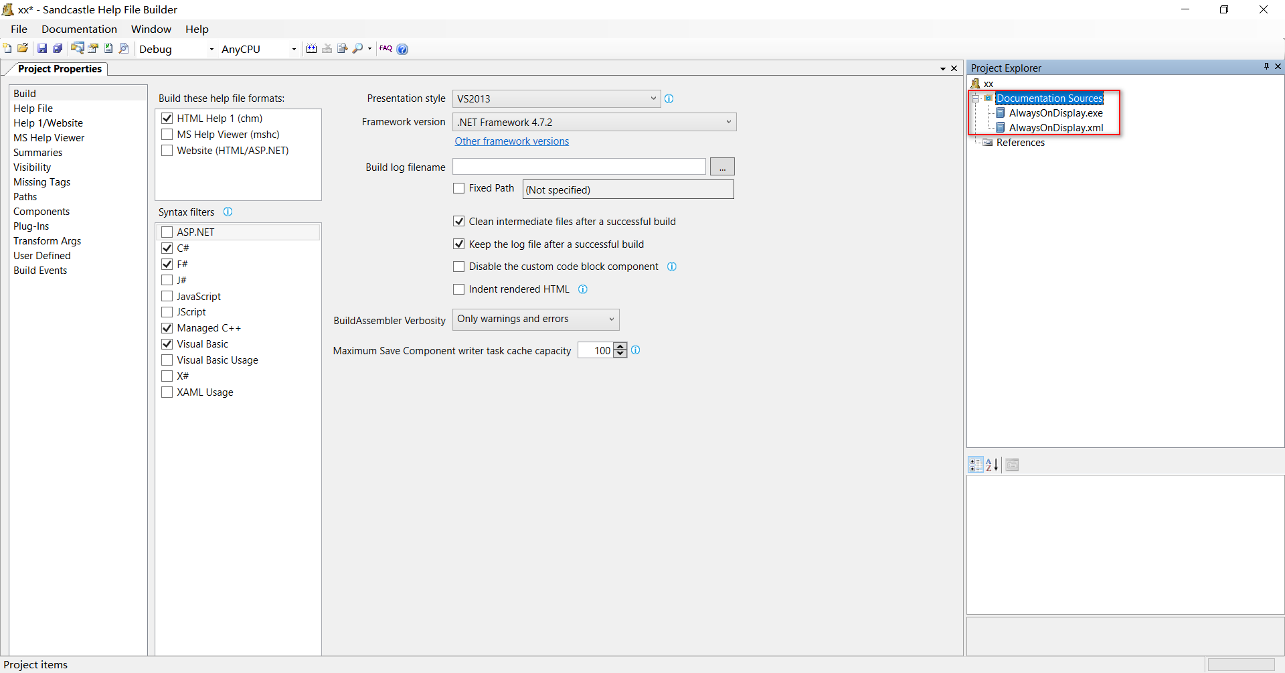
Task: Expand the Framework version combo box
Action: pos(728,122)
